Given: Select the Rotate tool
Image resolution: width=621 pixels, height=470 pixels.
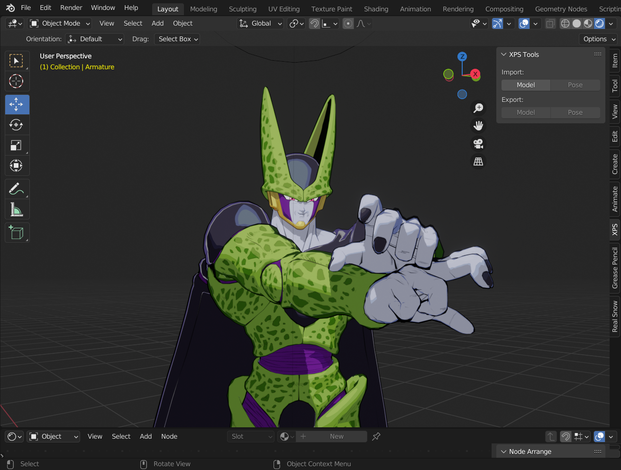Looking at the screenshot, I should click(17, 125).
